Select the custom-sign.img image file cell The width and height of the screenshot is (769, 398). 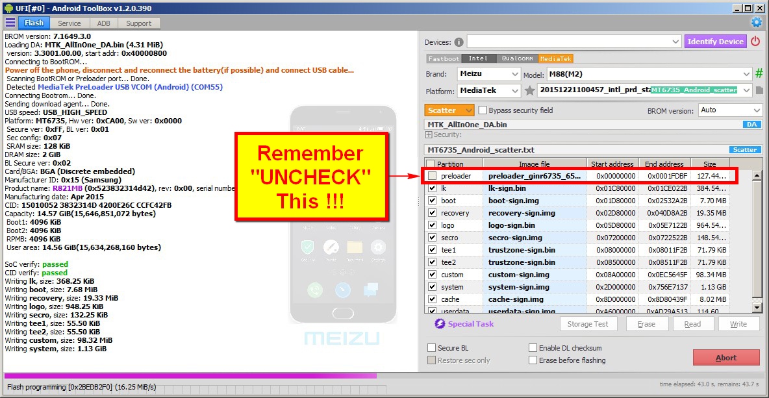click(x=535, y=275)
